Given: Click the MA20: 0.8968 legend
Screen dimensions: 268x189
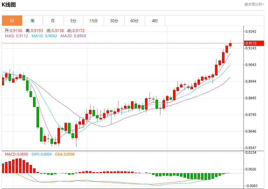Looking at the screenshot, I should coord(73,36).
